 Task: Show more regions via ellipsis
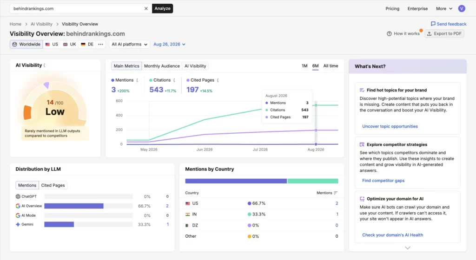(x=100, y=44)
